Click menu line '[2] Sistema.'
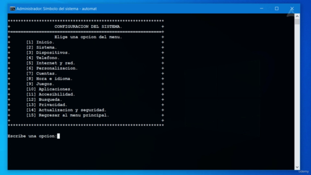 click(x=41, y=48)
